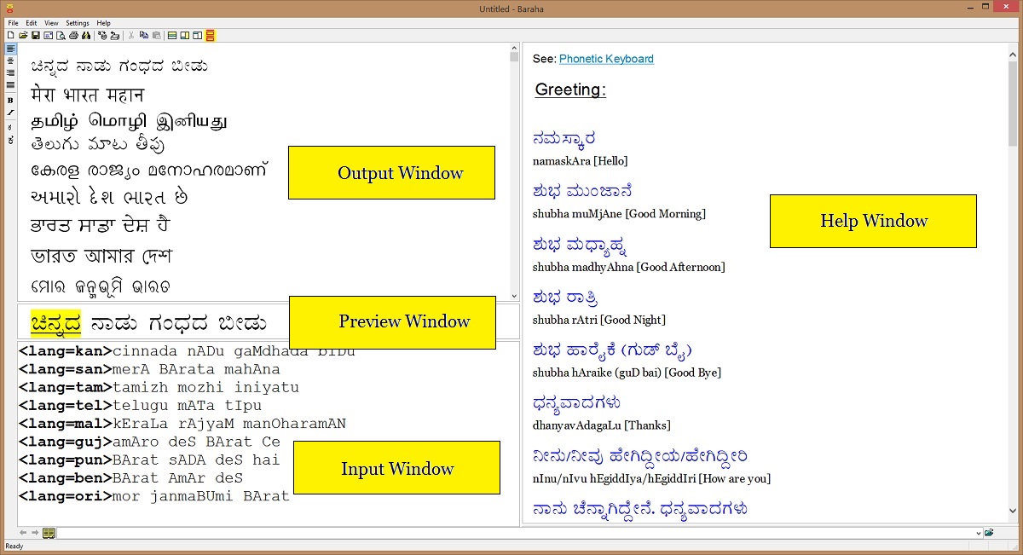Screen dimensions: 1023x555
Task: Copy the selected text
Action: [145, 35]
